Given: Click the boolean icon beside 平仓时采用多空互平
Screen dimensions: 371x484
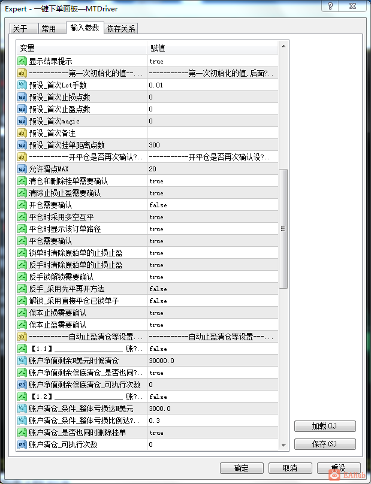Looking at the screenshot, I should point(22,217).
